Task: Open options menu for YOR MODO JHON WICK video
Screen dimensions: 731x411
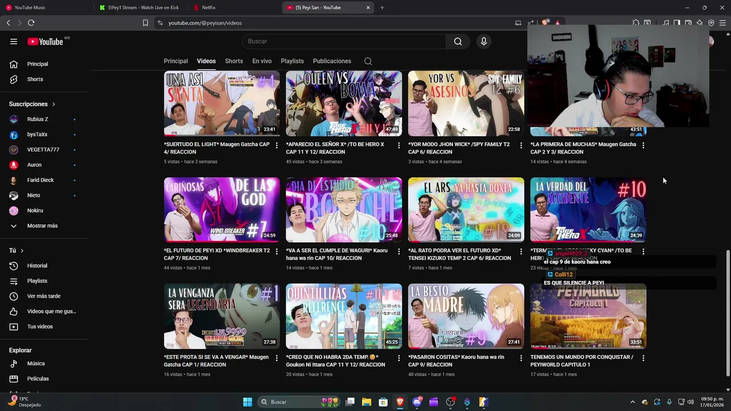Action: click(521, 146)
